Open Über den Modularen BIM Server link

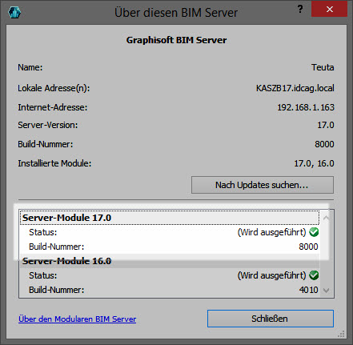coord(77,319)
